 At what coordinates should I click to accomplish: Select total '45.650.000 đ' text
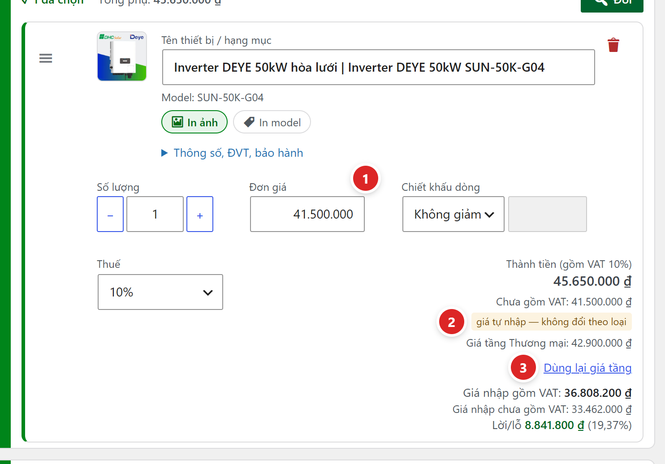(592, 281)
